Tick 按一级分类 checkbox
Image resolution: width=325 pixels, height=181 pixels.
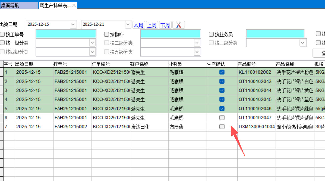point(3,43)
